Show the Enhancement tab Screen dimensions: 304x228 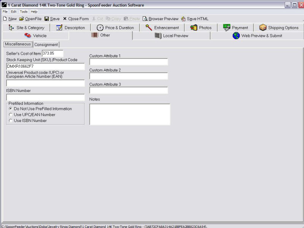[162, 27]
